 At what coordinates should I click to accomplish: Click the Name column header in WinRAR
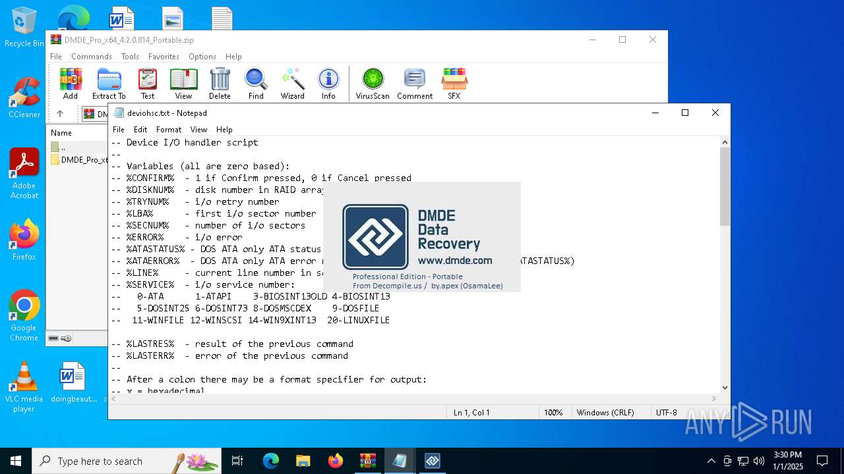coord(61,133)
